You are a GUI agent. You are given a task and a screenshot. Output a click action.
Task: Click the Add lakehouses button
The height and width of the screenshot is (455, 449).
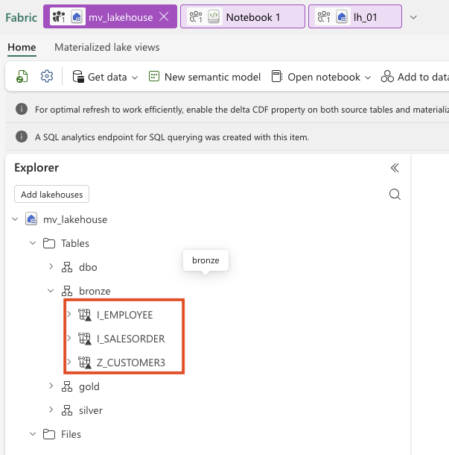click(x=51, y=195)
